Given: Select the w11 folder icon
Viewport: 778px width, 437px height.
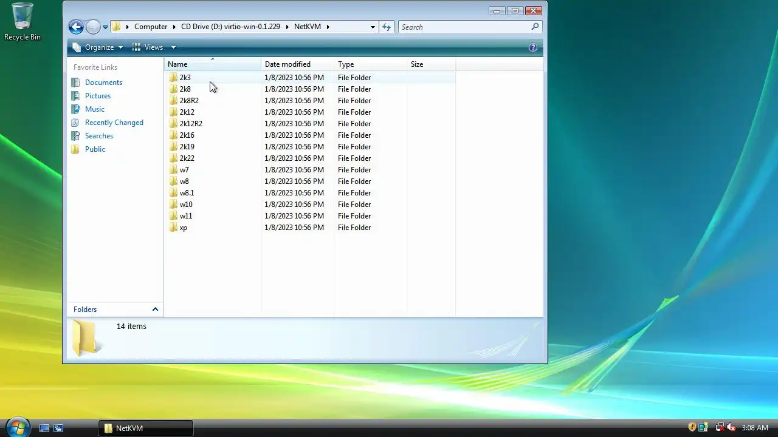Looking at the screenshot, I should coord(173,216).
